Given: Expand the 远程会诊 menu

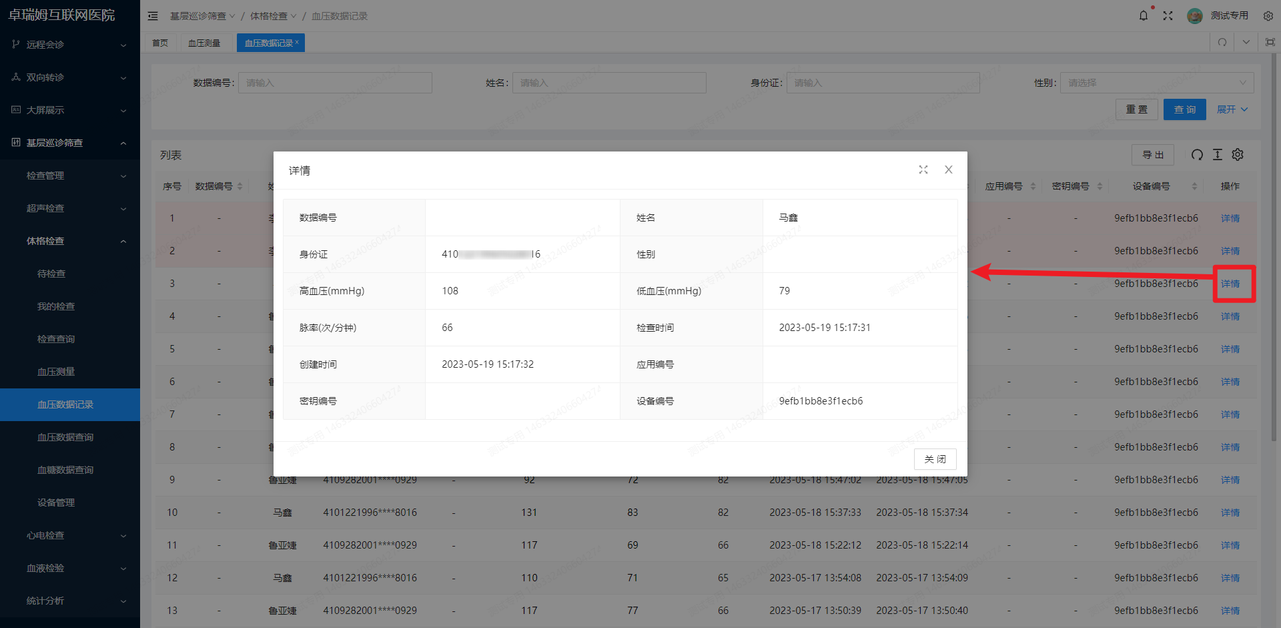Looking at the screenshot, I should pyautogui.click(x=70, y=45).
